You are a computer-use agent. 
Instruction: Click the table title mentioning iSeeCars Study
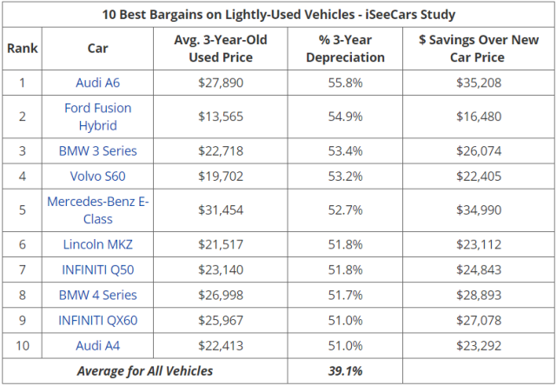tap(278, 15)
